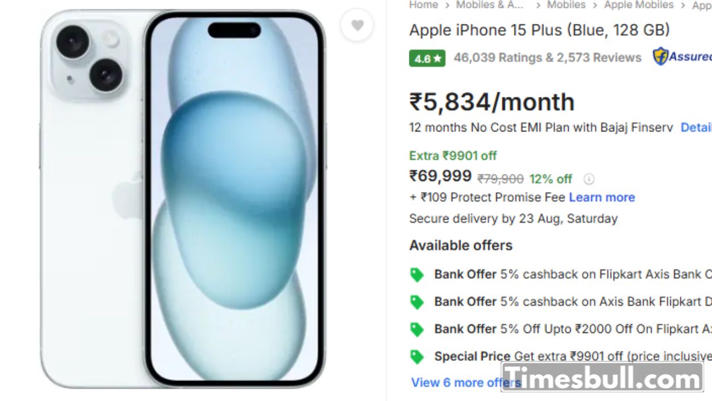Click the green 4.6 star rating badge
This screenshot has width=712, height=401.
pos(427,58)
